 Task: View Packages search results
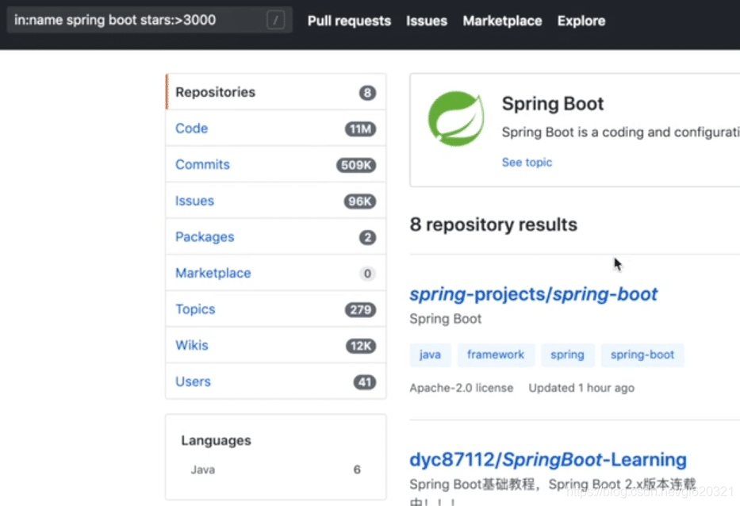(276, 237)
